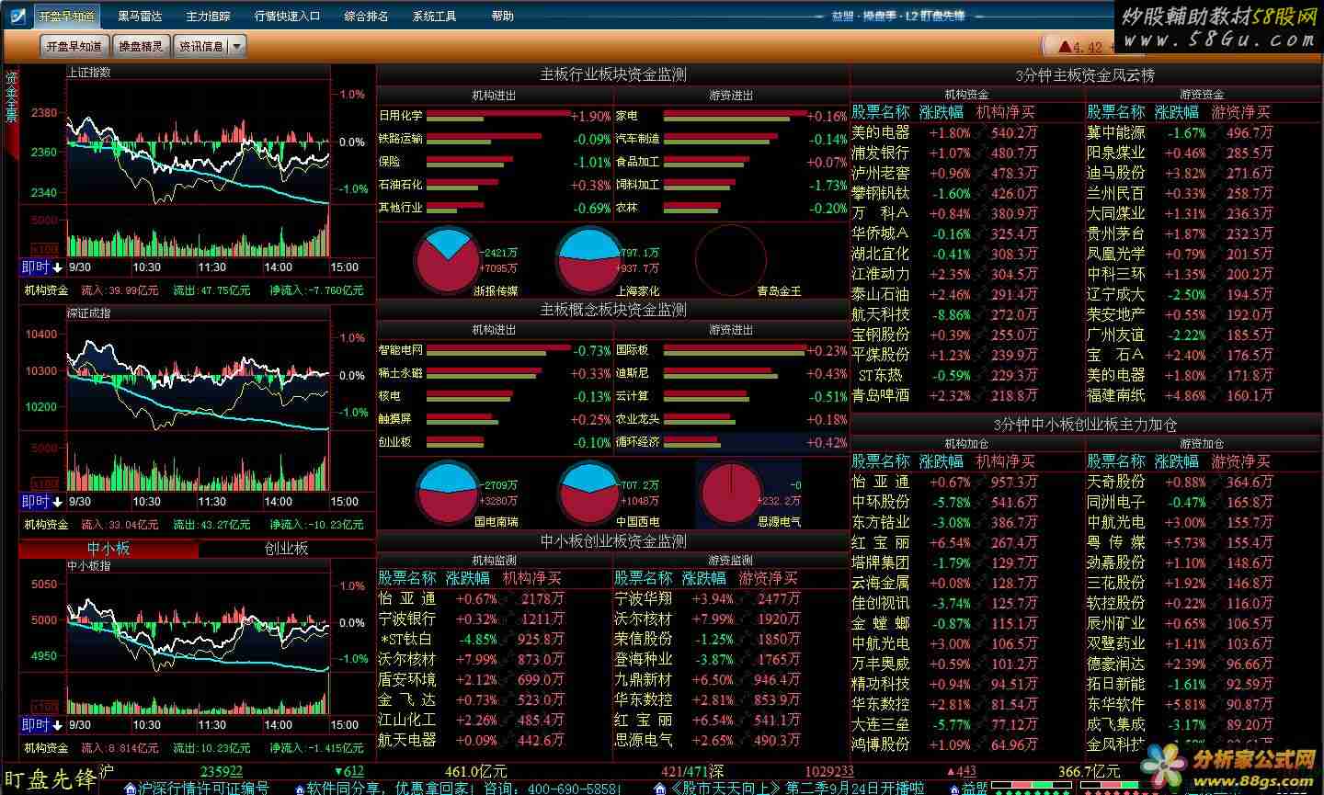Click the icon before 软件同分享 ticker message
This screenshot has width=1324, height=795.
(300, 789)
